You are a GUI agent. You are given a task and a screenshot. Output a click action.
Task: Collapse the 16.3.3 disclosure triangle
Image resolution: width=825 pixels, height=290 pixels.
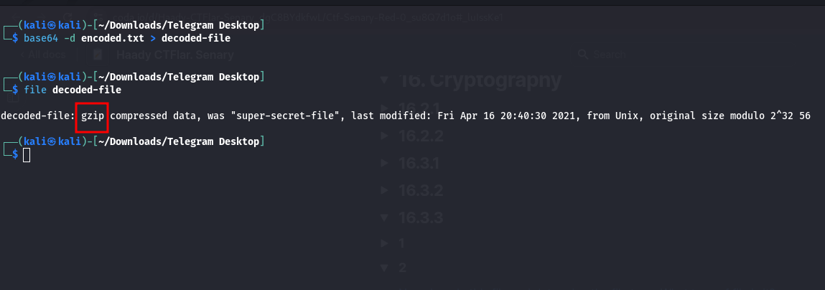(384, 217)
